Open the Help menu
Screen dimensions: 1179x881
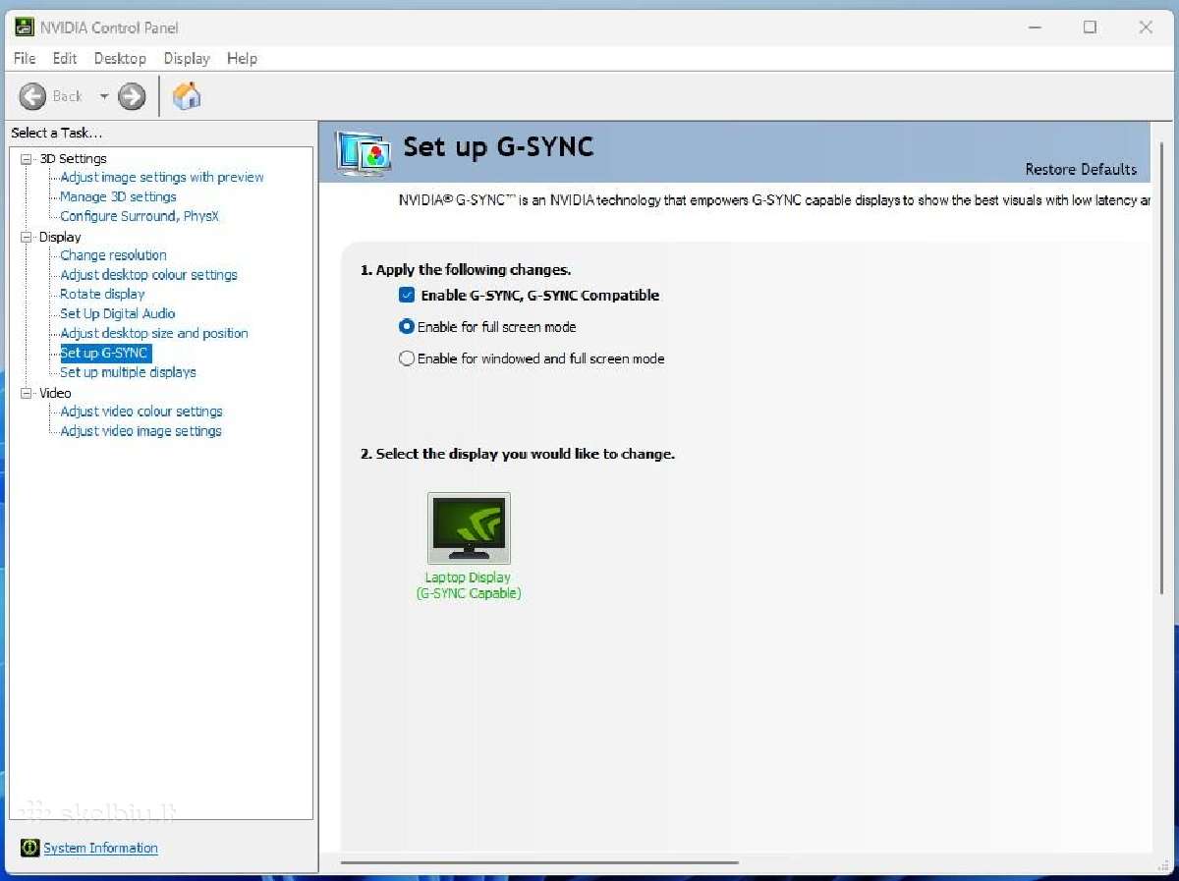tap(242, 58)
